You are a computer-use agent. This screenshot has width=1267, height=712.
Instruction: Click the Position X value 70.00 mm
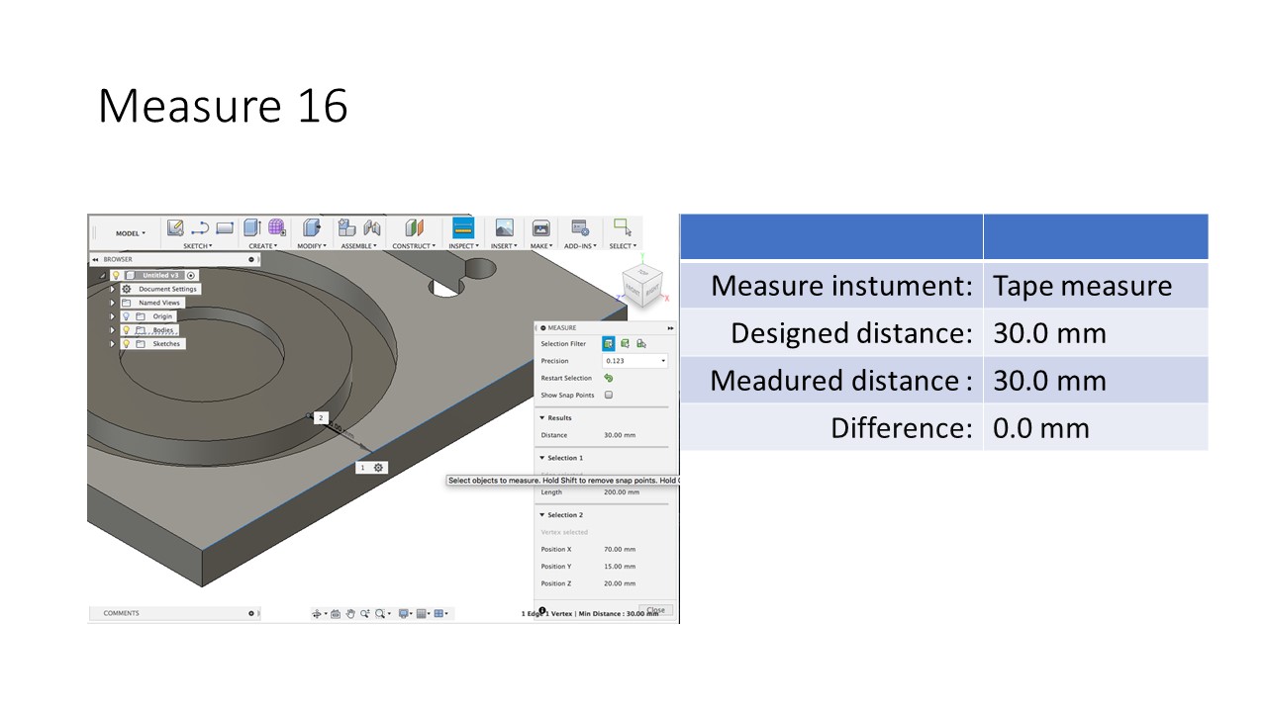(620, 549)
